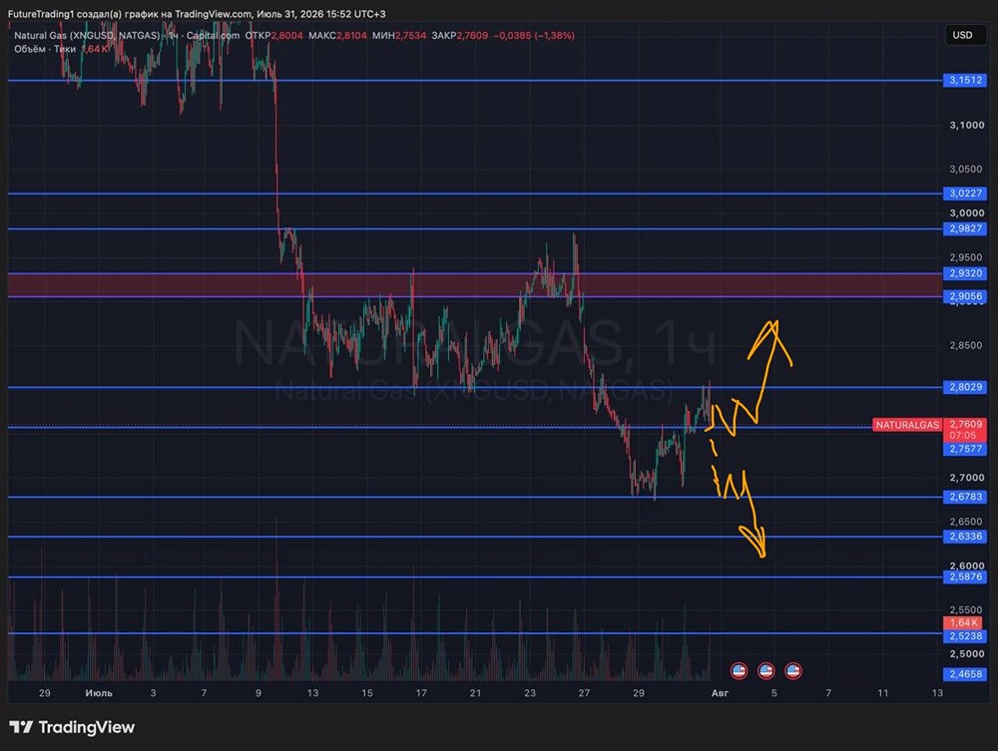Click the third US economic event flag icon
Image resolution: width=998 pixels, height=751 pixels.
793,670
